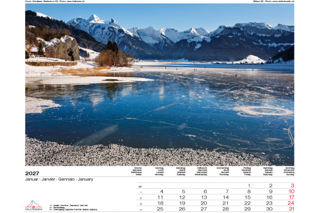This screenshot has height=213, width=320.
Task: Select Friday date 15
Action: [x=247, y=198]
